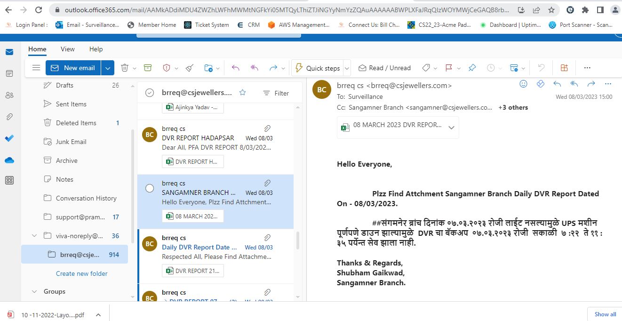Image resolution: width=622 pixels, height=321 pixels.
Task: Click Reply arrow in the toolbar
Action: (236, 68)
